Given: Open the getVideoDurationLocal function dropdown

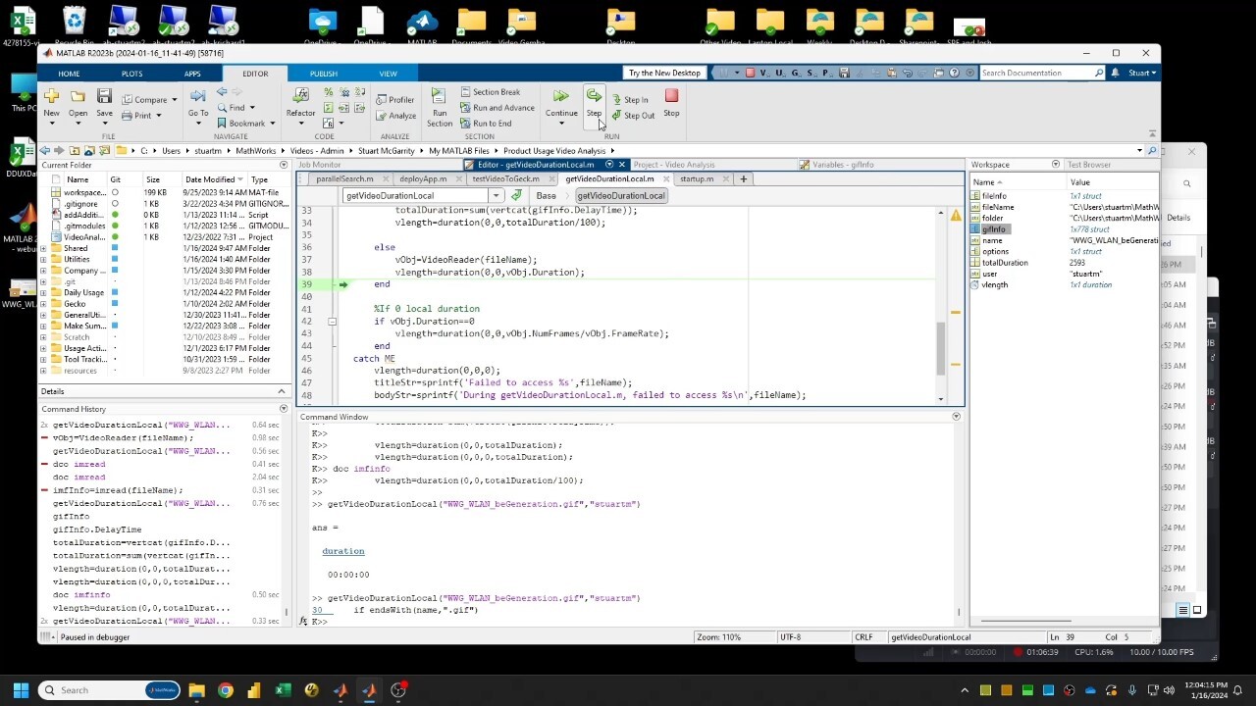Looking at the screenshot, I should (496, 195).
